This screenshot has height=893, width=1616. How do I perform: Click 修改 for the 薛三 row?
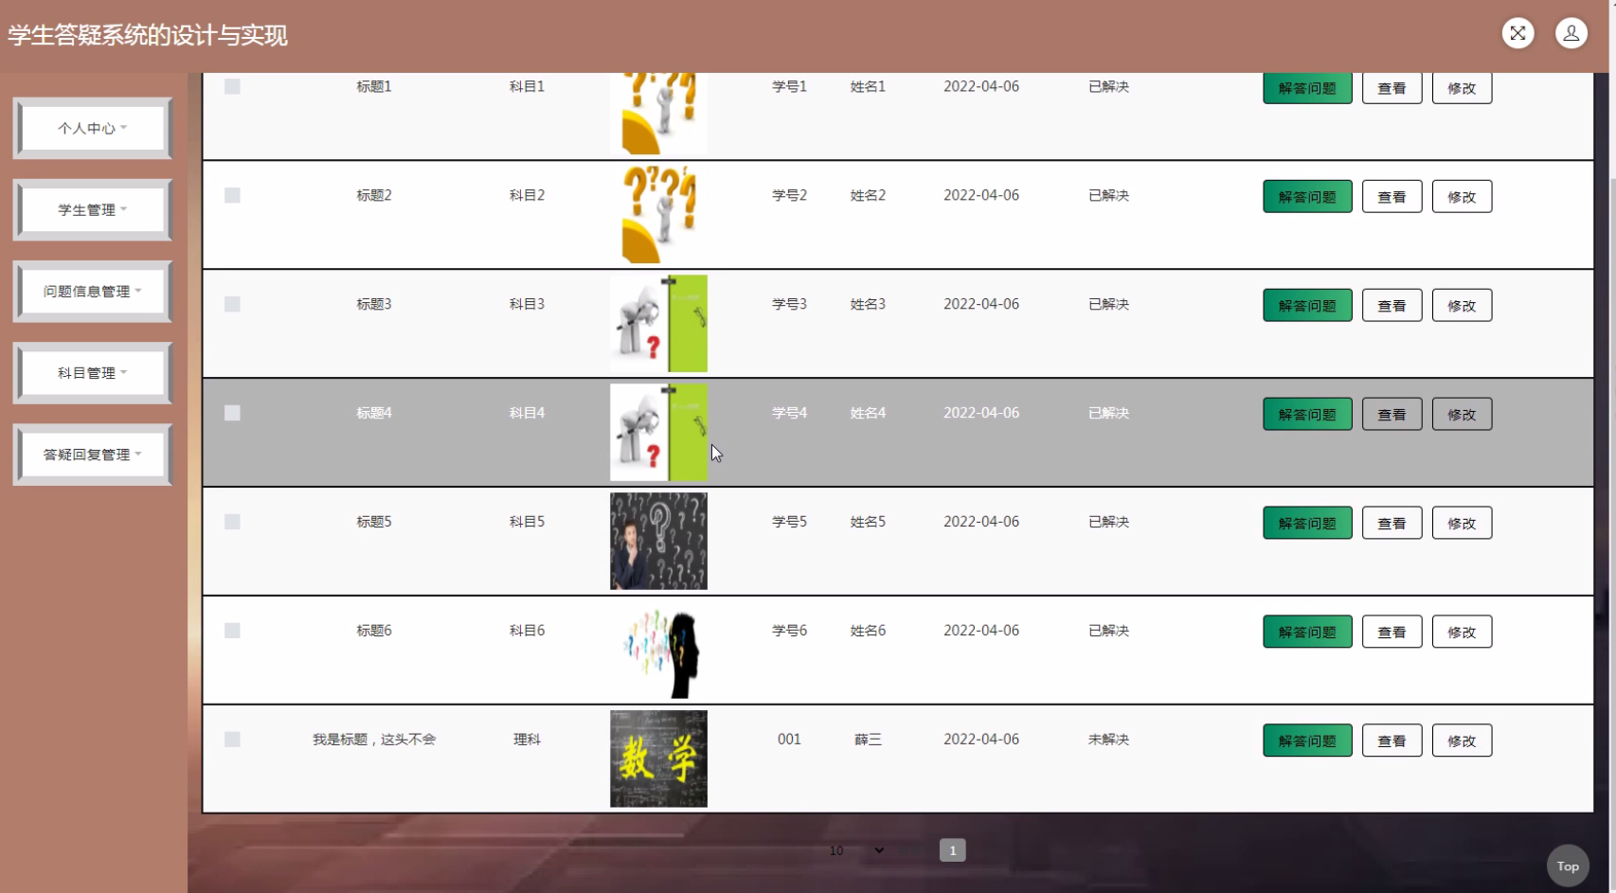coord(1462,741)
